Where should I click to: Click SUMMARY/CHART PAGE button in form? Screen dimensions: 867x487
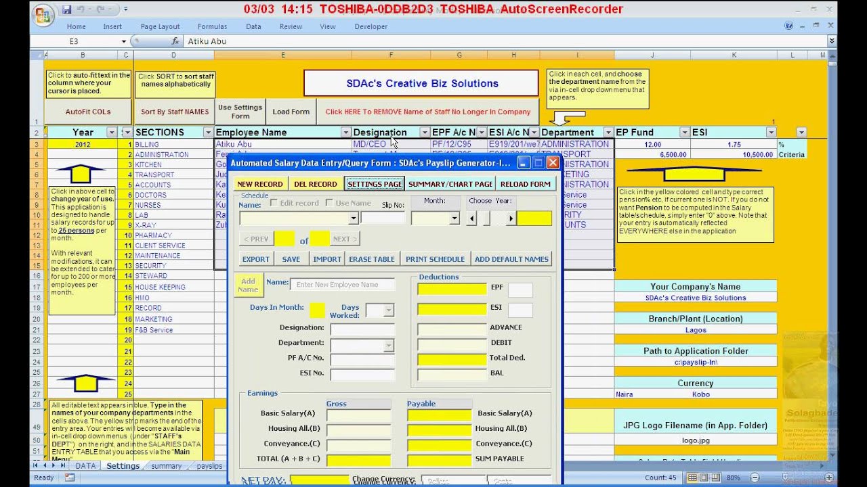click(450, 184)
